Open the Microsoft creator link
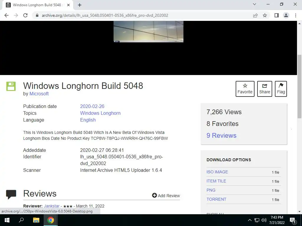This screenshot has width=302, height=226. 39,94
